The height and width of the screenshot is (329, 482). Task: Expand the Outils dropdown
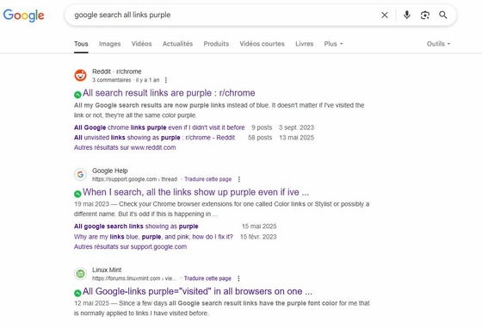click(x=438, y=44)
